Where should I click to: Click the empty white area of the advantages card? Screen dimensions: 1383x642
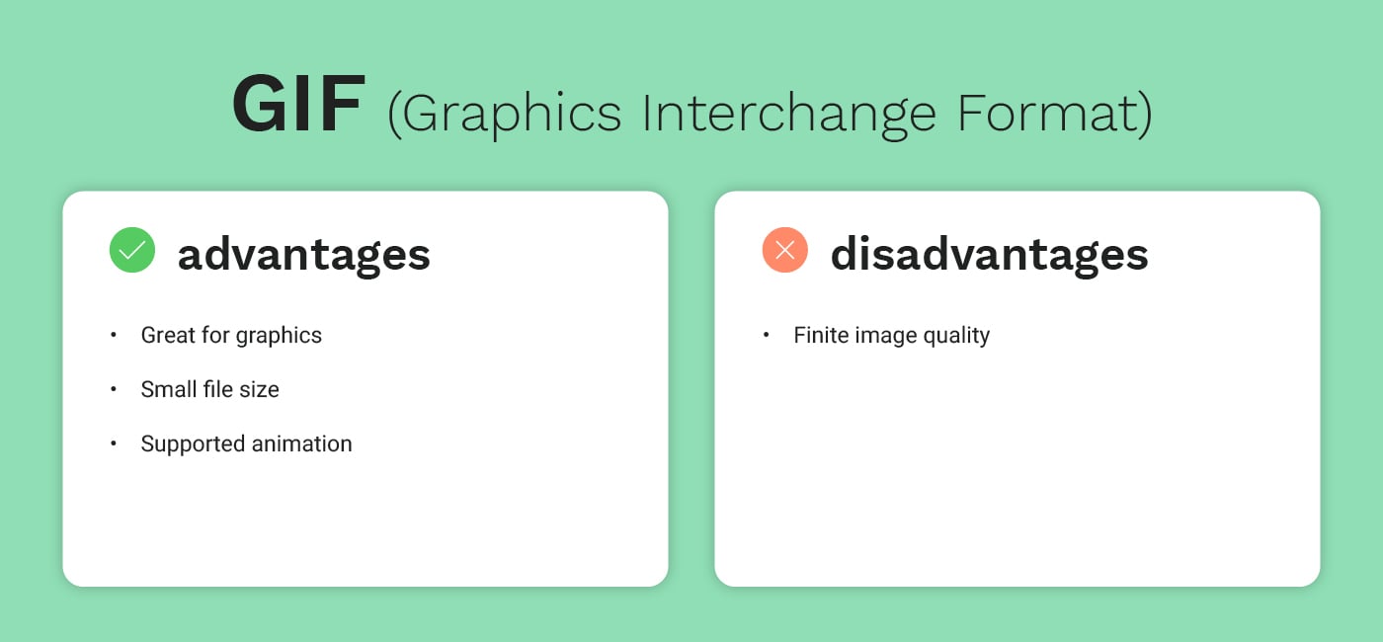pos(366,523)
